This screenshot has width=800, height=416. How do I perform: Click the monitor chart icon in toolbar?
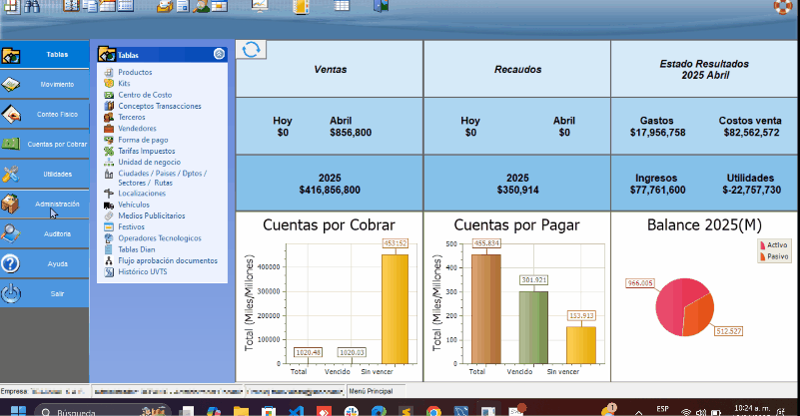(x=258, y=7)
